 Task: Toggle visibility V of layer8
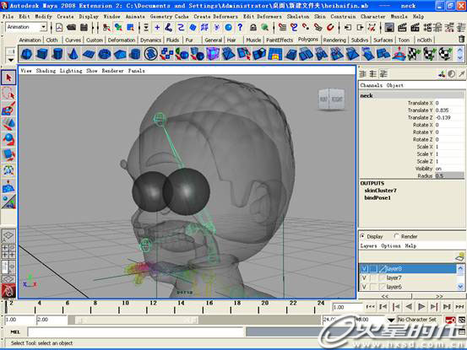pos(364,269)
